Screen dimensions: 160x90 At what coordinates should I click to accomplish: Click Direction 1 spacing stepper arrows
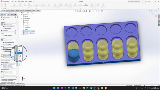tap(15, 30)
